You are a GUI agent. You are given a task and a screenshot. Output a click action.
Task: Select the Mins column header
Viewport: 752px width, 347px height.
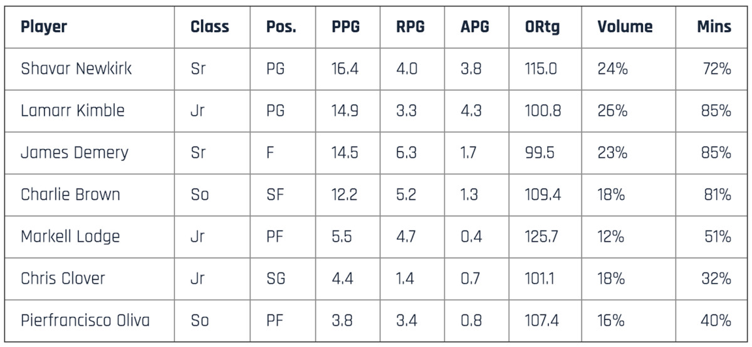[x=714, y=27]
